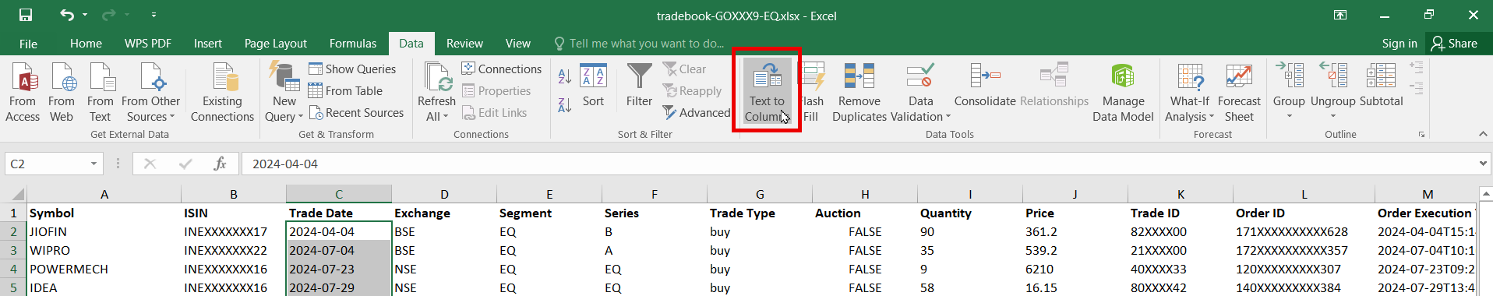
Task: Expand the formula bar
Action: [x=1483, y=164]
